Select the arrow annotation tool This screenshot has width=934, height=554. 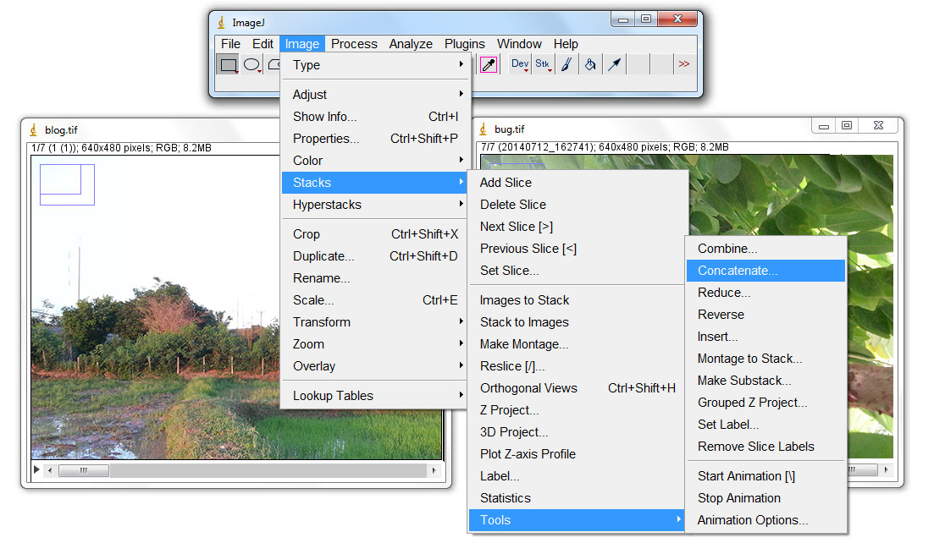pos(614,63)
